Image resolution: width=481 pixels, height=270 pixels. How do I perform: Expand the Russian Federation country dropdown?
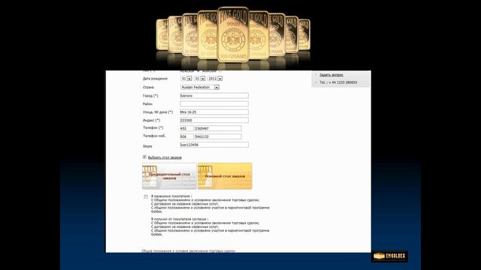pos(200,87)
